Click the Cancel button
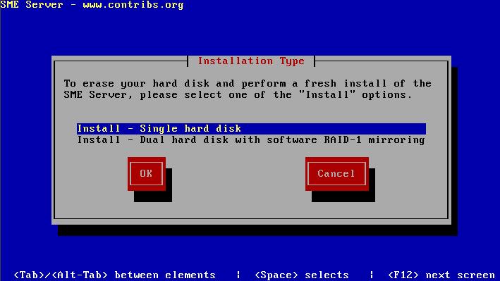This screenshot has height=281, width=500. [x=336, y=174]
